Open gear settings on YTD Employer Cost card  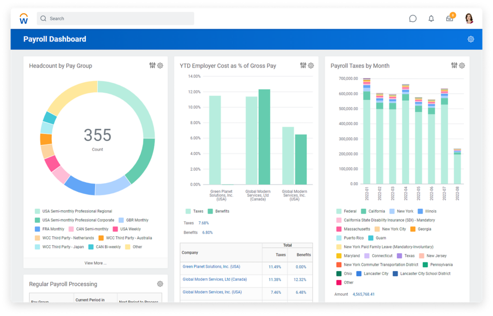coord(311,65)
